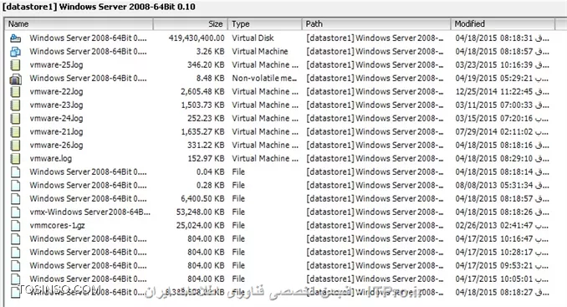Click the log file icon beside vmware-21.log

[15, 131]
